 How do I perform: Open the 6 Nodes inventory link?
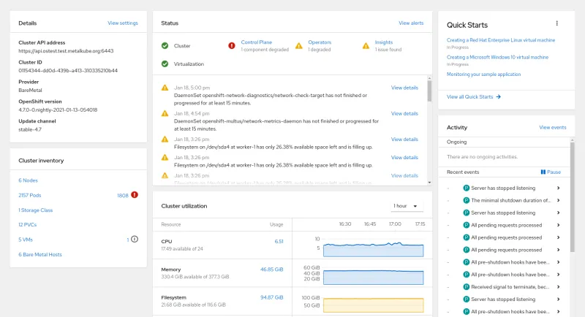(x=28, y=180)
